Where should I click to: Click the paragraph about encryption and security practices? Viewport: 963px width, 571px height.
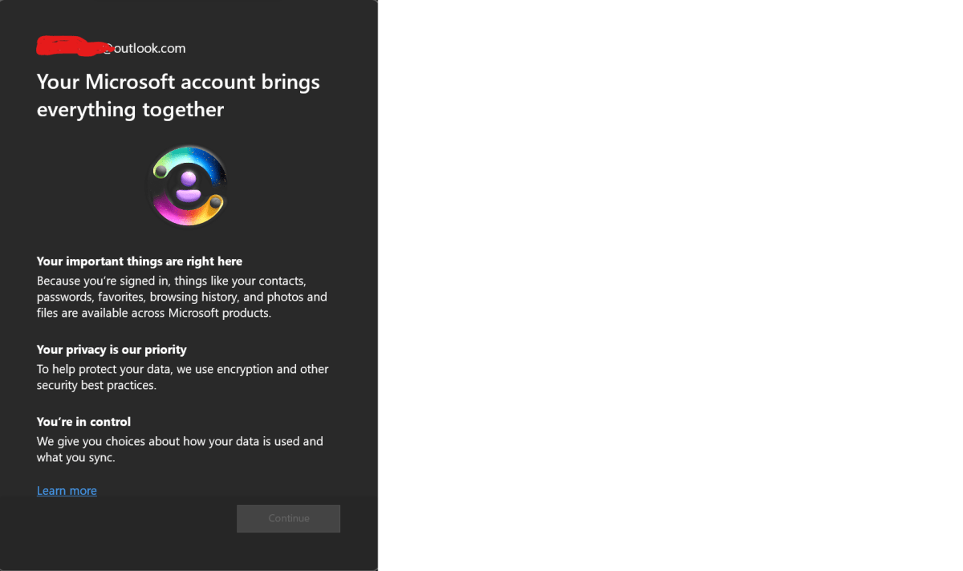(183, 377)
